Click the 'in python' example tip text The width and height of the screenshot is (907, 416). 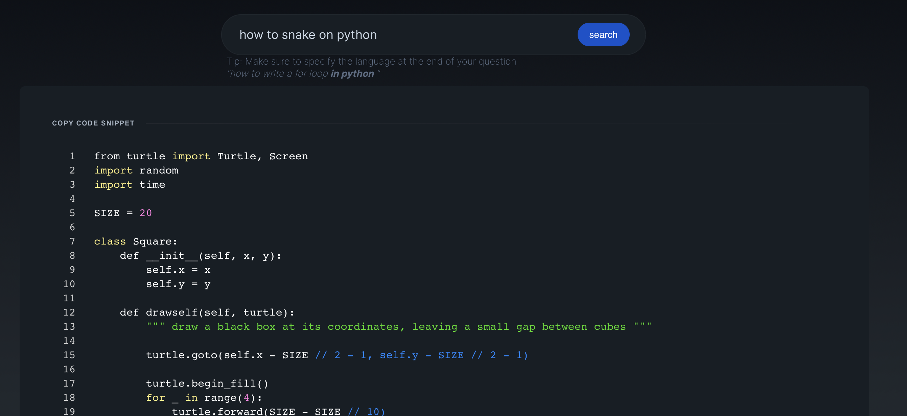click(x=352, y=74)
